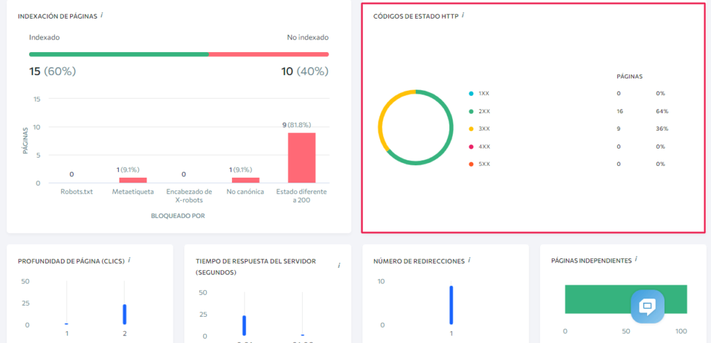The width and height of the screenshot is (711, 343).
Task: Click the yellow 3XX legend dot
Action: point(471,128)
